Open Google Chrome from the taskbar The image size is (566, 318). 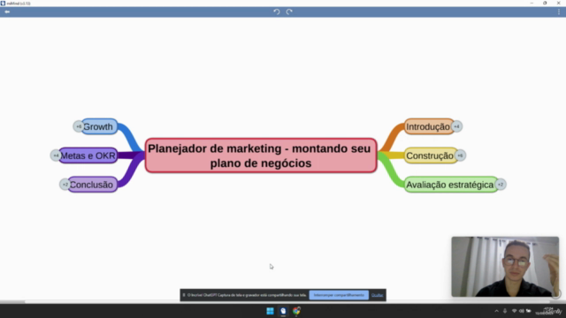(x=296, y=311)
